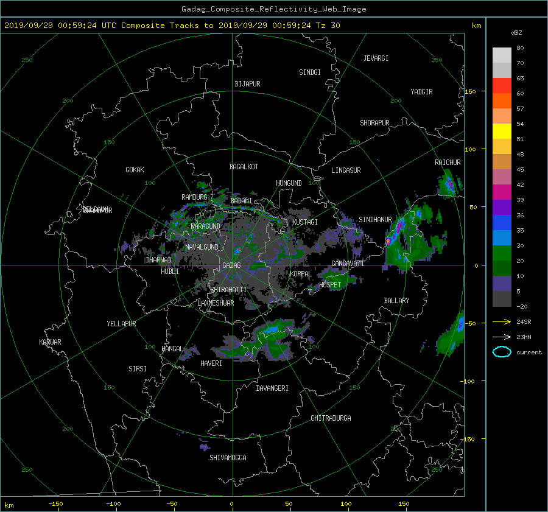Select the magenta 39 dBZ legend swatch
548x512 pixels.
pos(502,192)
